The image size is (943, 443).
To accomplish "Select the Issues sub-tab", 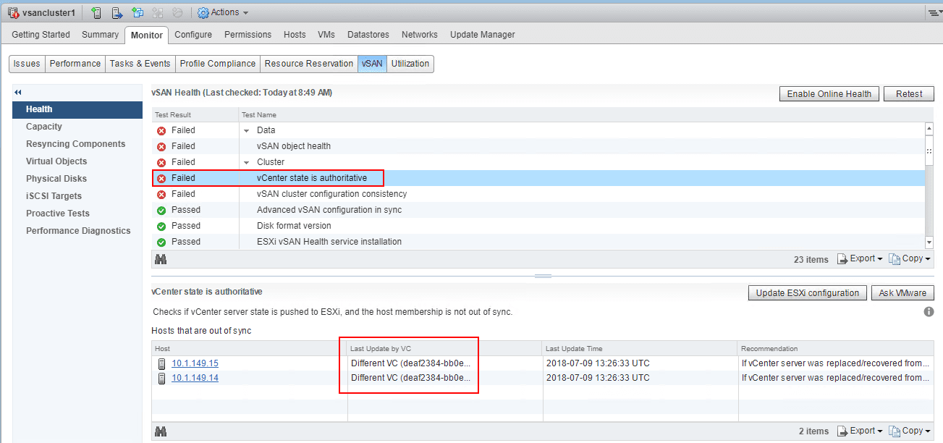I will pyautogui.click(x=27, y=64).
